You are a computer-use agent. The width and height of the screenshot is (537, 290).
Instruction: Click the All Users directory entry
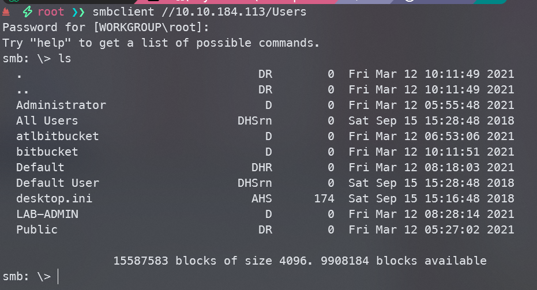coord(47,120)
